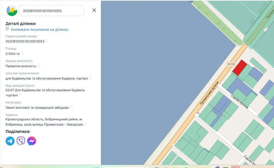Click Копіювати посилання на ділянку link
This screenshot has height=168, width=274.
(39, 30)
